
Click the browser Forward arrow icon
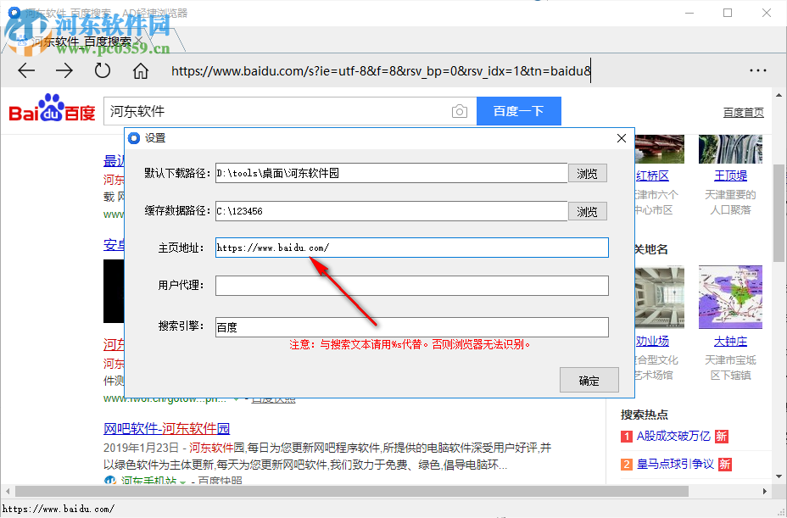64,71
